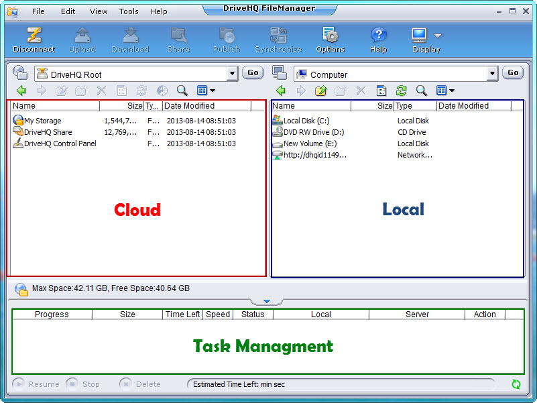This screenshot has height=403, width=537.
Task: Sort cloud pane by Date Modified
Action: 207,106
